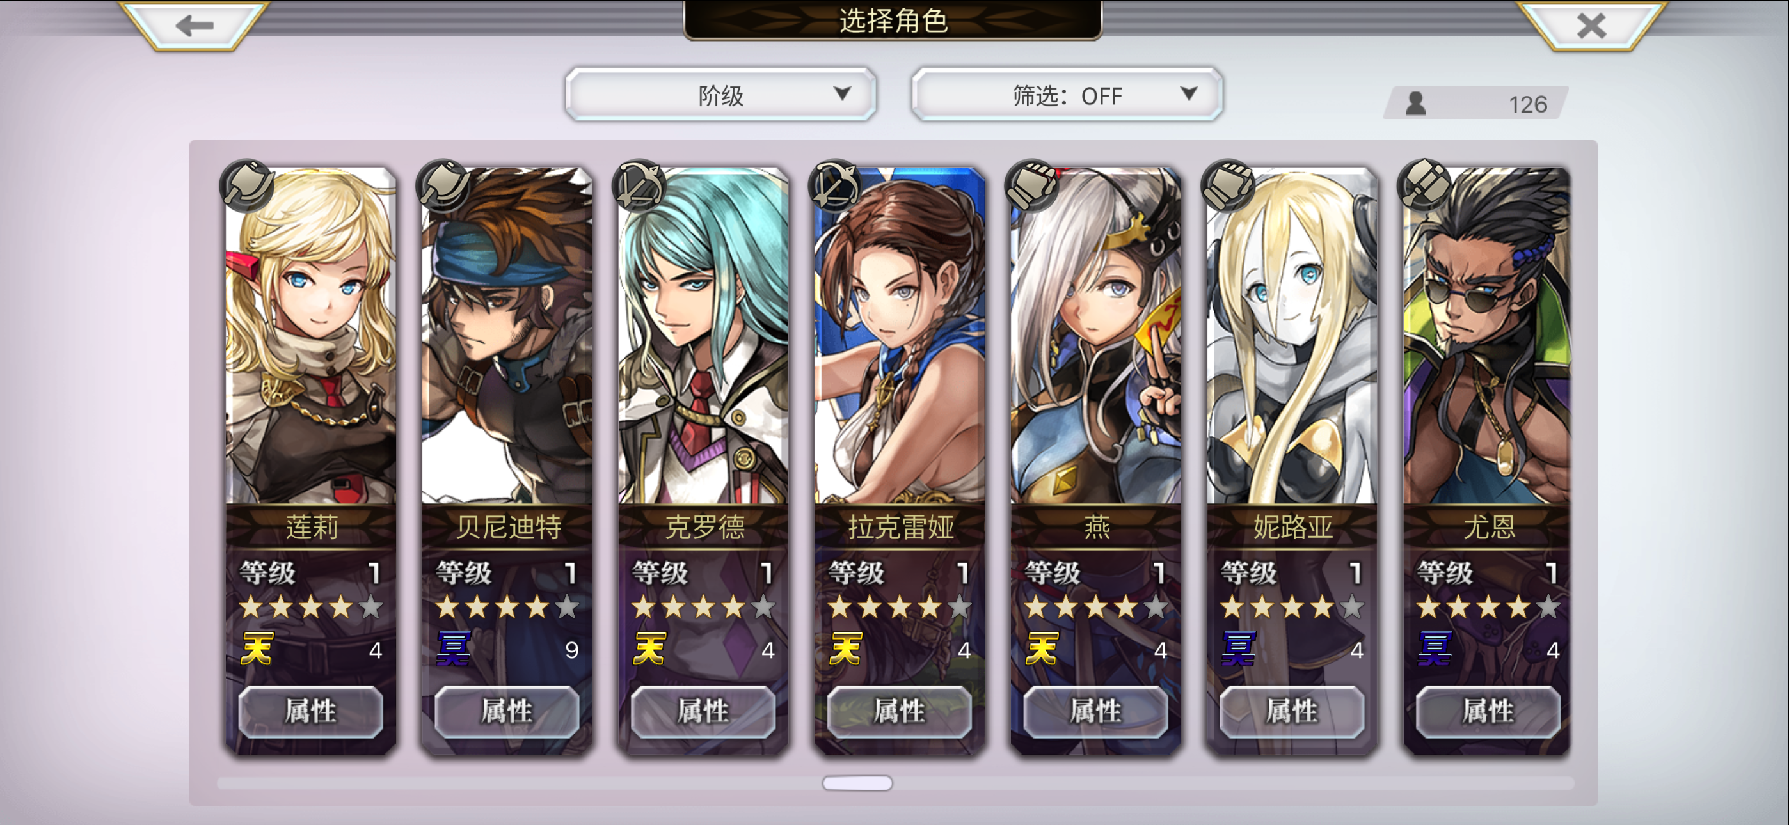Open the 阶级 sort dropdown

coord(720,95)
